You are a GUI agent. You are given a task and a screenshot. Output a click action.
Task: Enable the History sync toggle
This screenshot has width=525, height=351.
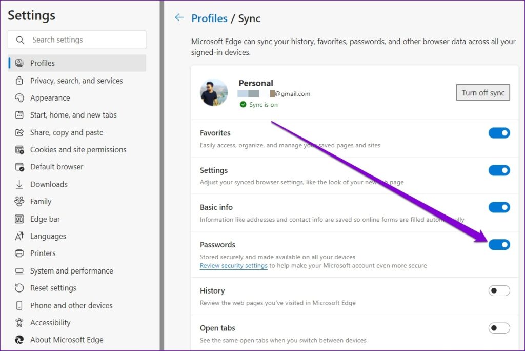(499, 290)
